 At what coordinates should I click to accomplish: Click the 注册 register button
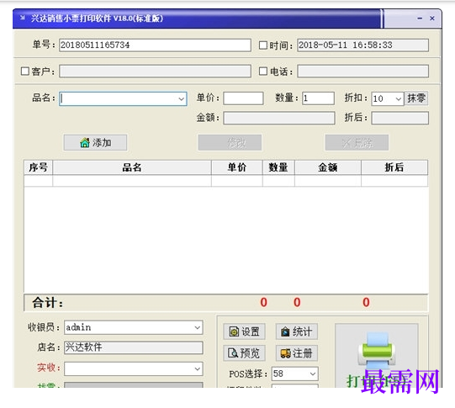coord(297,352)
